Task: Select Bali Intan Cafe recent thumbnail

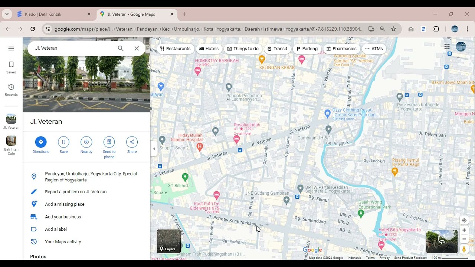Action: click(11, 145)
